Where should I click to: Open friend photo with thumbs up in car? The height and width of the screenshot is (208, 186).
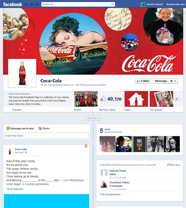(x=124, y=144)
